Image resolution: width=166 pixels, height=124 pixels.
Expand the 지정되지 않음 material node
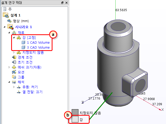14,52
